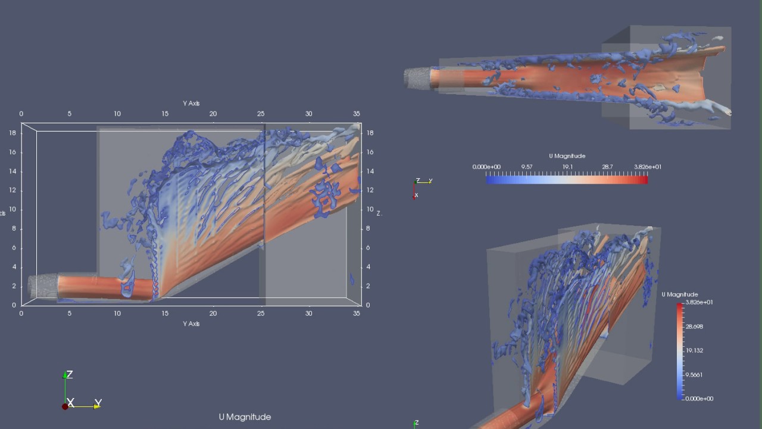Click the 19.1 label on horizontal legend

point(567,167)
